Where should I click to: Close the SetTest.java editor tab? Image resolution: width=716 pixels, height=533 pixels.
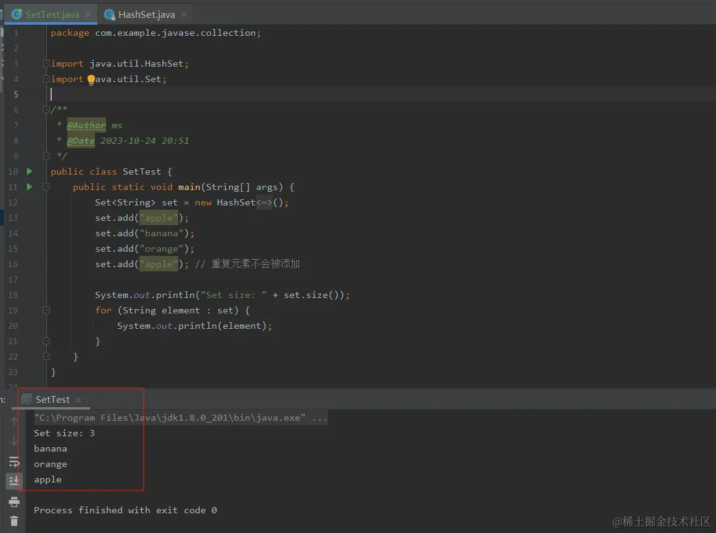pyautogui.click(x=88, y=15)
